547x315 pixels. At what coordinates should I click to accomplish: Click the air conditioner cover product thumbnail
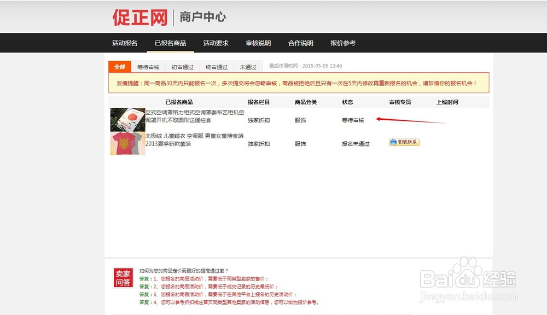[127, 118]
